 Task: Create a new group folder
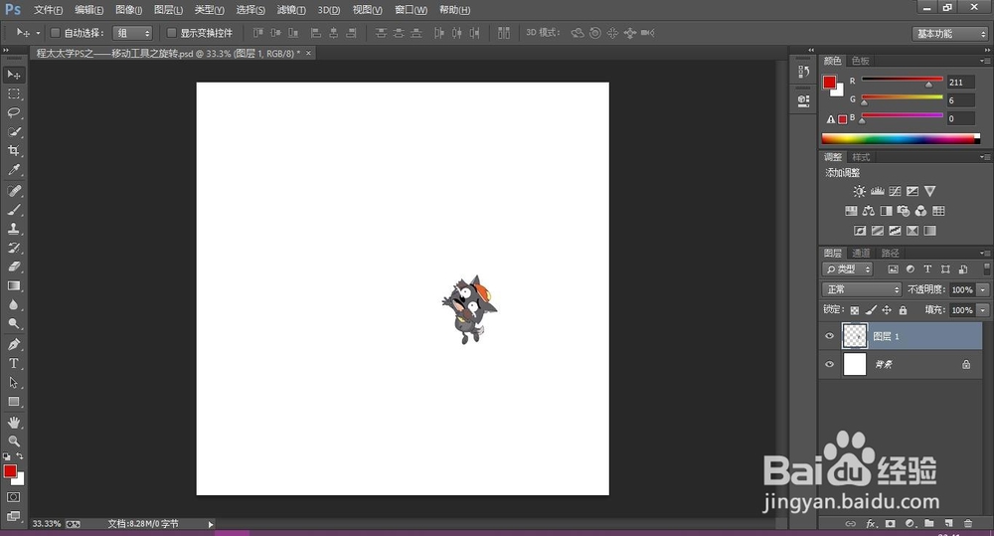tap(928, 523)
